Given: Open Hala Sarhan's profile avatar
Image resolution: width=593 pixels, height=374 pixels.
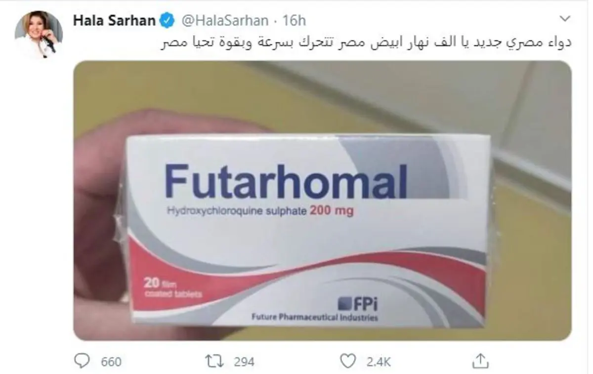Looking at the screenshot, I should 39,34.
